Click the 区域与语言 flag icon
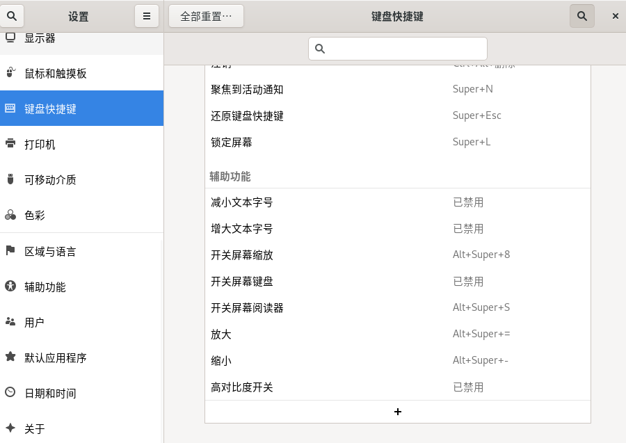626x443 pixels. [x=10, y=250]
